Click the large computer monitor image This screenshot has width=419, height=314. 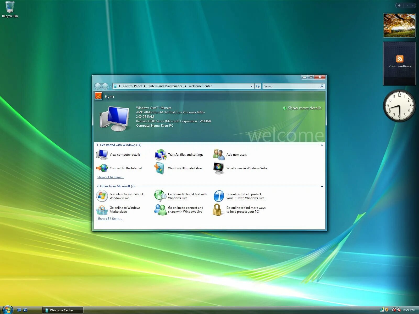(x=115, y=118)
